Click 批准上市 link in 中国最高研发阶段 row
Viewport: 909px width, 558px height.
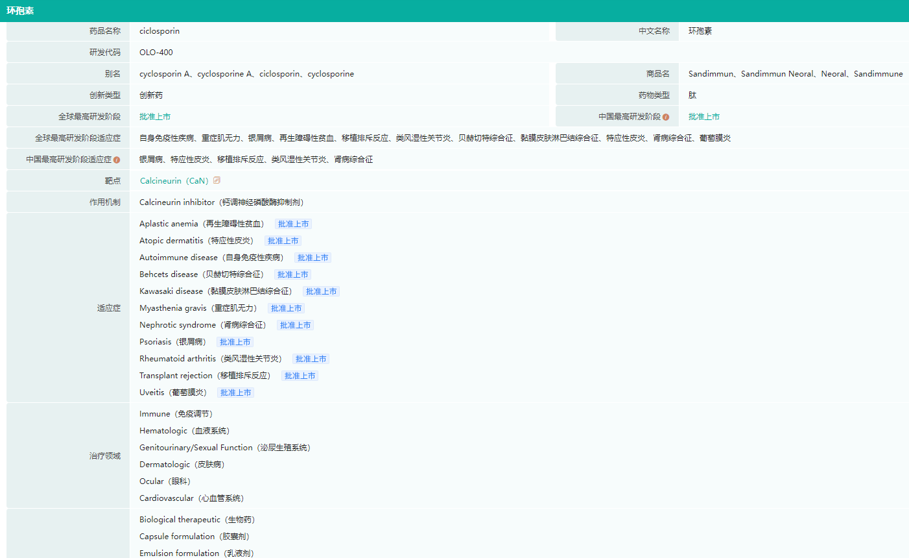pyautogui.click(x=703, y=117)
